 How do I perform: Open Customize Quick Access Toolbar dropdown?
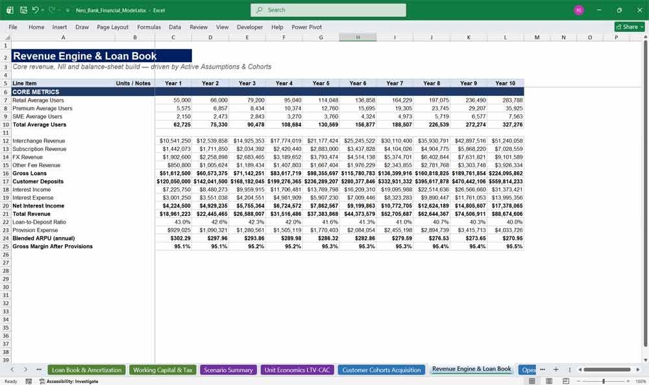click(67, 10)
